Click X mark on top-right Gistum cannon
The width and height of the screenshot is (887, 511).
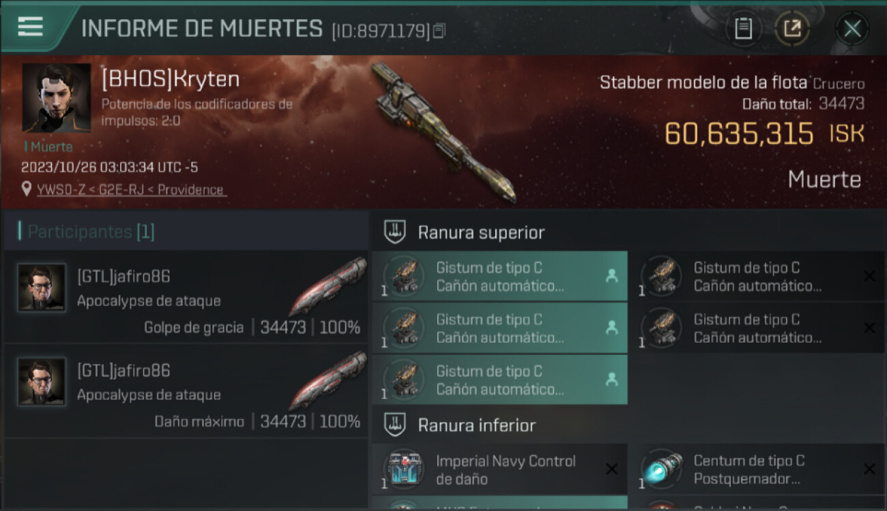(x=869, y=276)
